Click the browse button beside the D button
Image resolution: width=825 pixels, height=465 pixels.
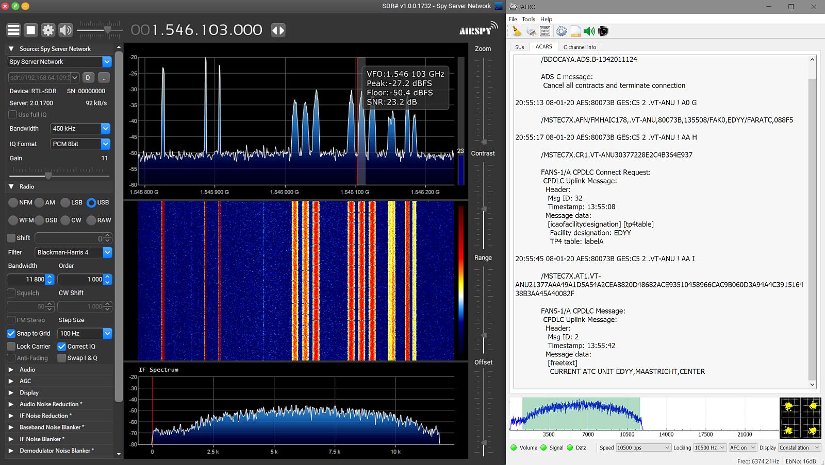(x=104, y=77)
